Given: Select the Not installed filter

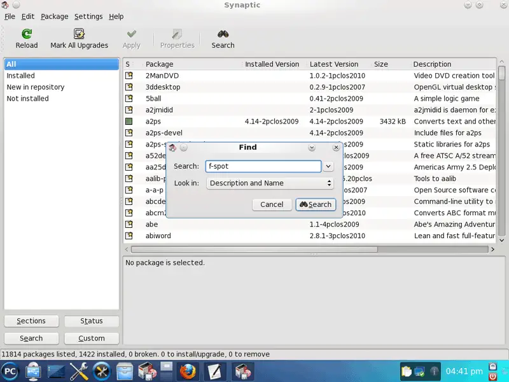Looking at the screenshot, I should pyautogui.click(x=62, y=99).
